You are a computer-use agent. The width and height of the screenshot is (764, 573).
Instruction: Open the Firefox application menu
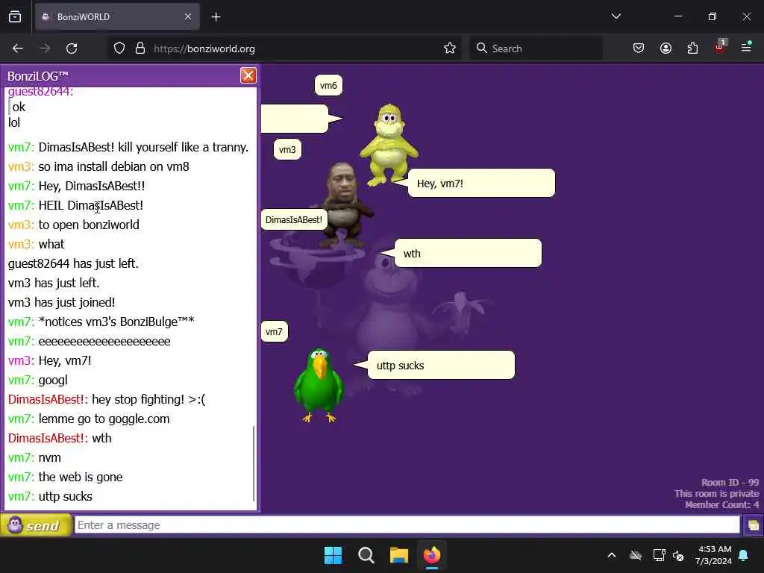point(746,47)
